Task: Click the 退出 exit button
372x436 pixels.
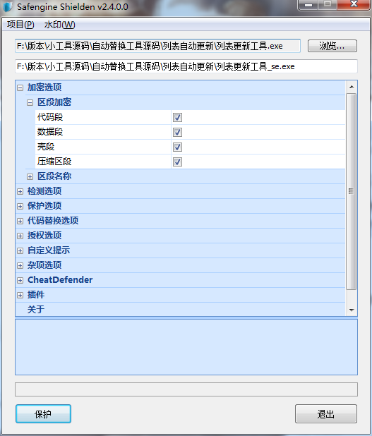Action: click(x=326, y=413)
